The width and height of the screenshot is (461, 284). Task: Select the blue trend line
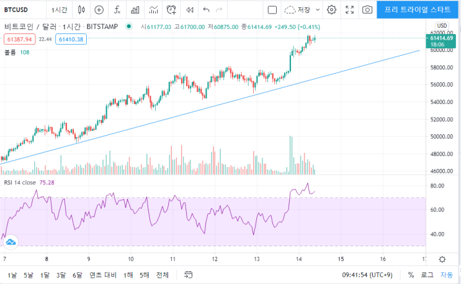point(210,107)
